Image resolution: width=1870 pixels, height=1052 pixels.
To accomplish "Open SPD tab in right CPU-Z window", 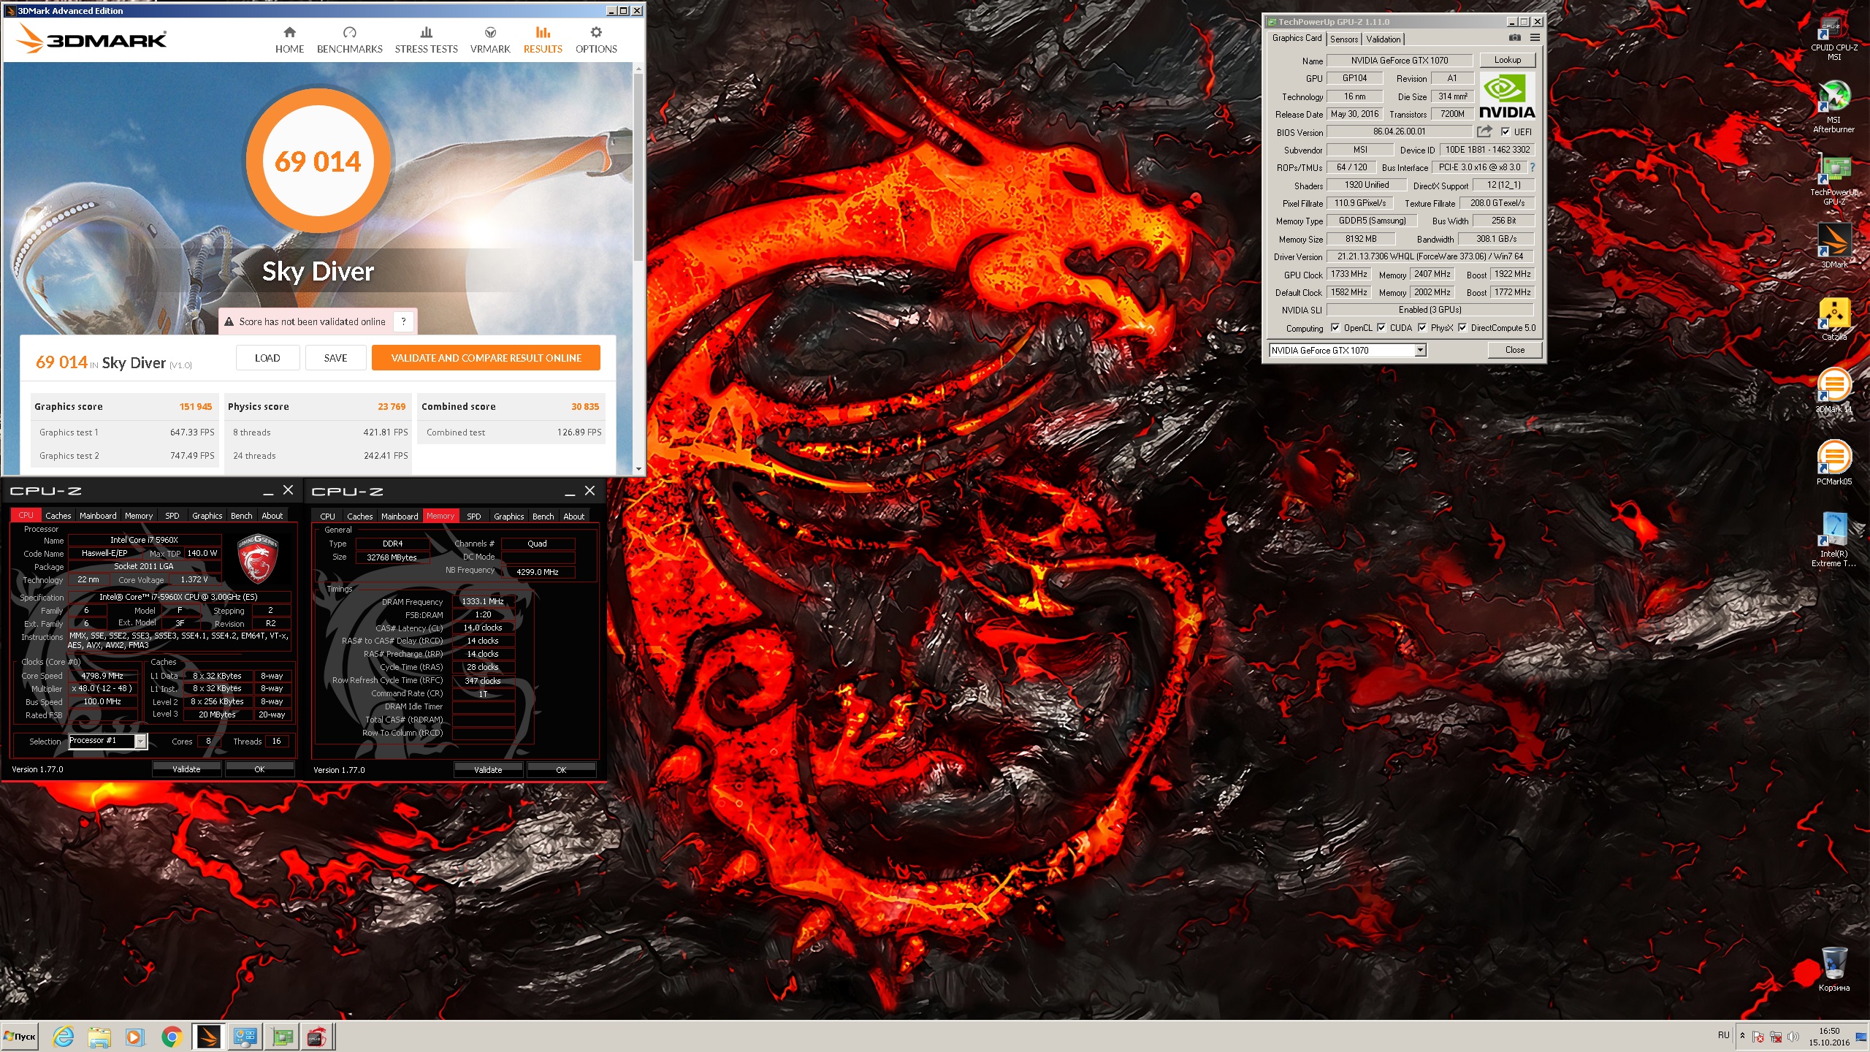I will 474,517.
